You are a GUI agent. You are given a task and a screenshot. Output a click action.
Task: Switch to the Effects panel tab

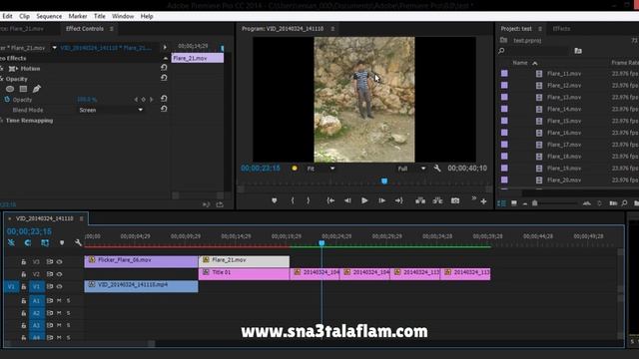(x=561, y=29)
